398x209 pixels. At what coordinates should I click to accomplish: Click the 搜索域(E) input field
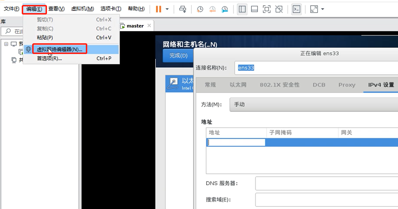[327, 200]
